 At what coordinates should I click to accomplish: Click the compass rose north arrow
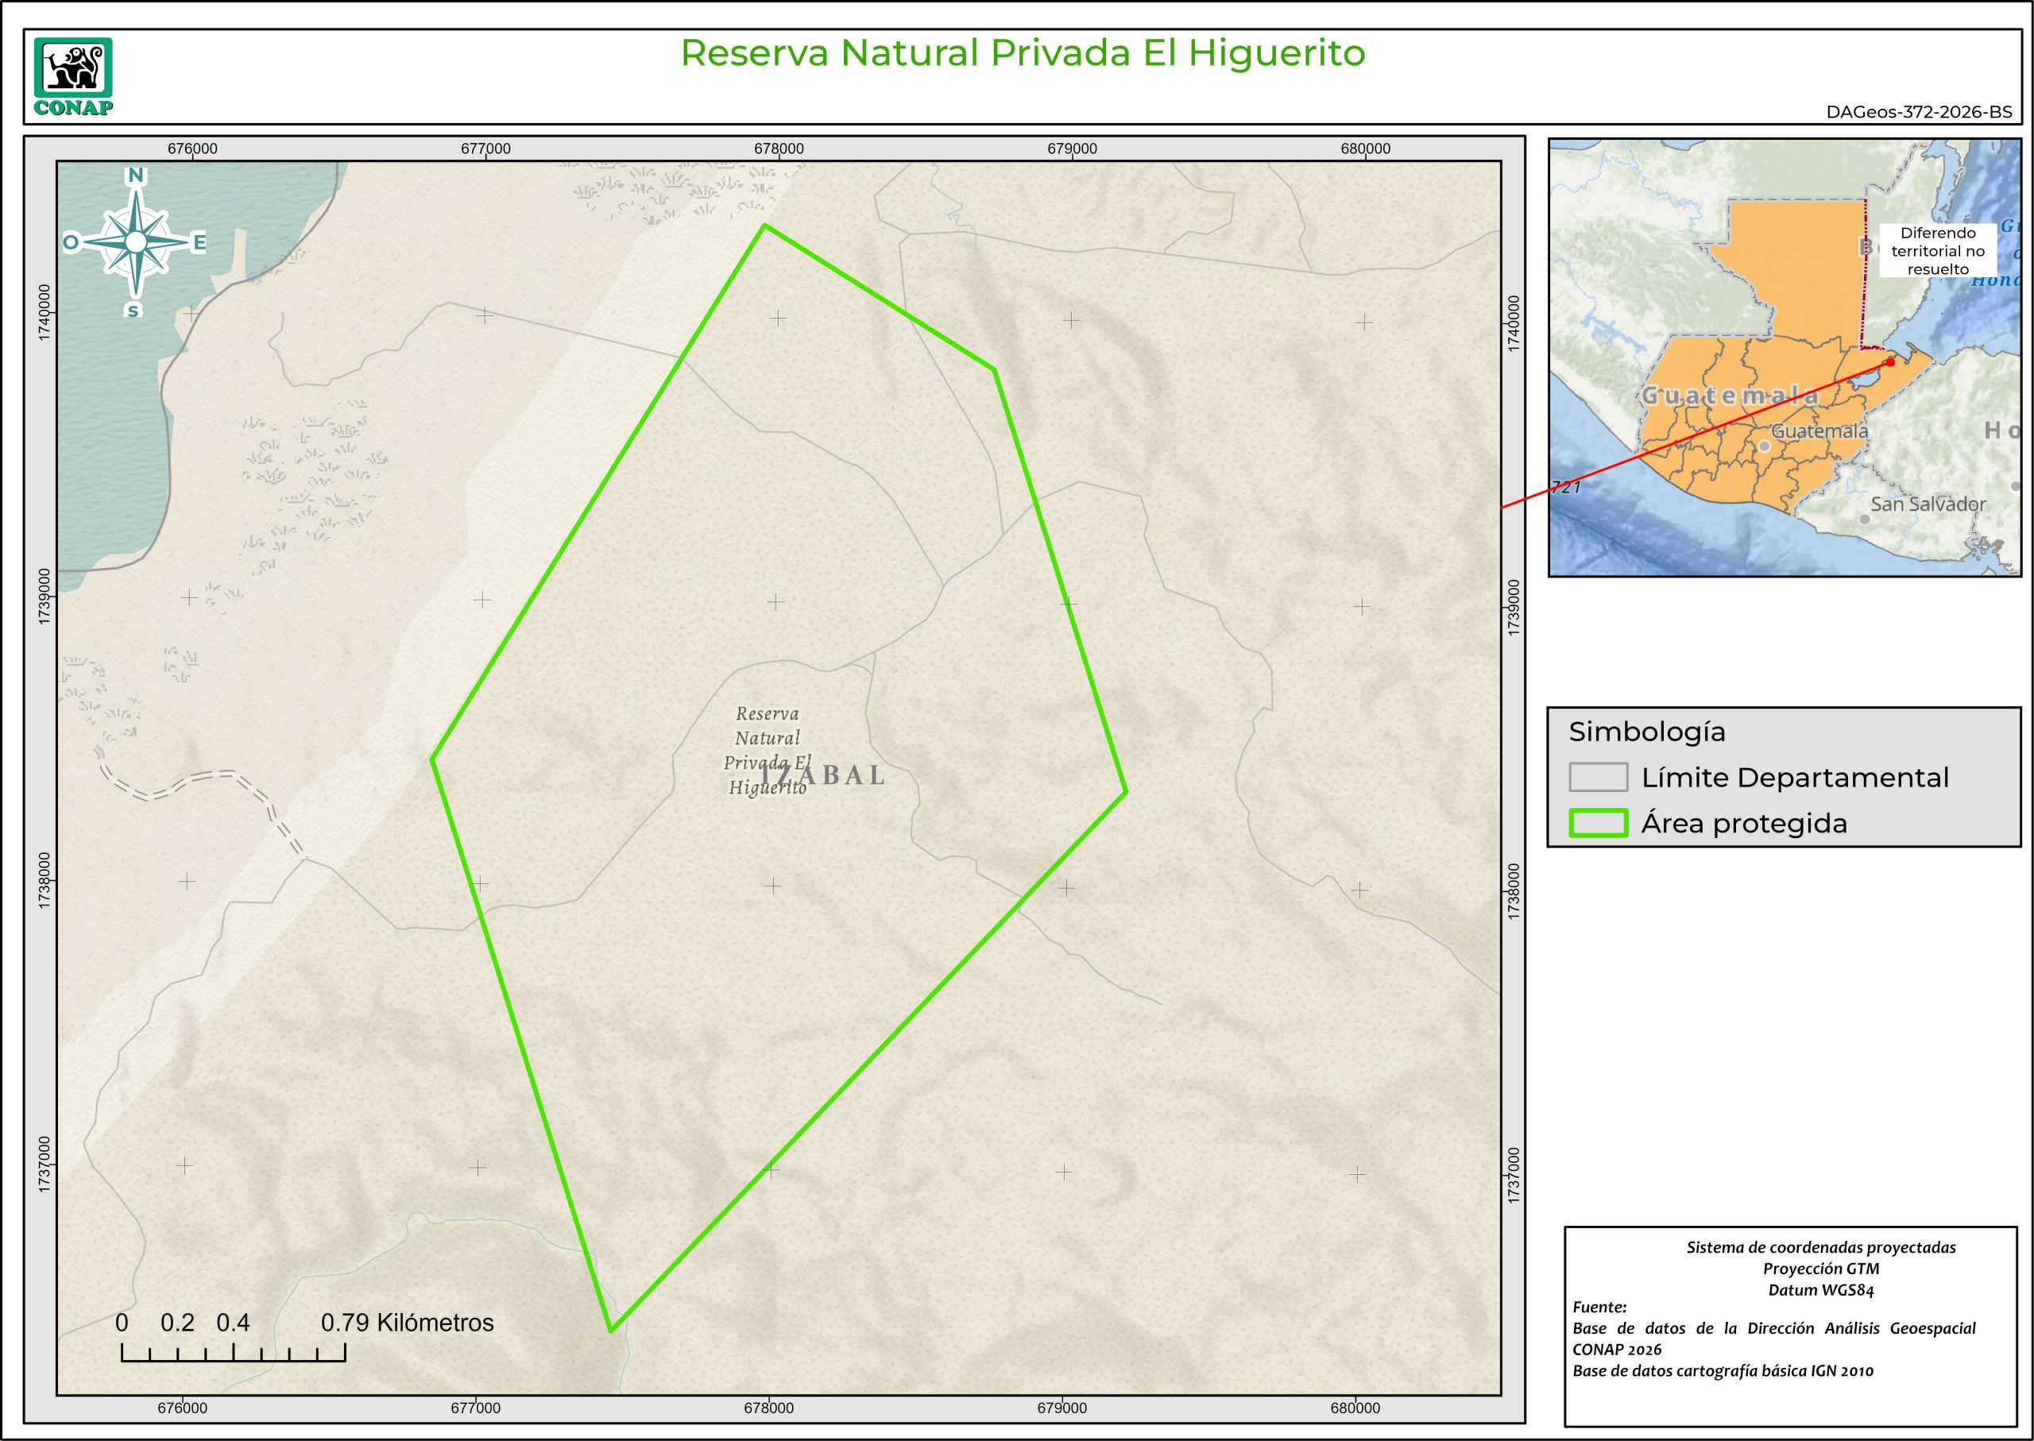(136, 241)
